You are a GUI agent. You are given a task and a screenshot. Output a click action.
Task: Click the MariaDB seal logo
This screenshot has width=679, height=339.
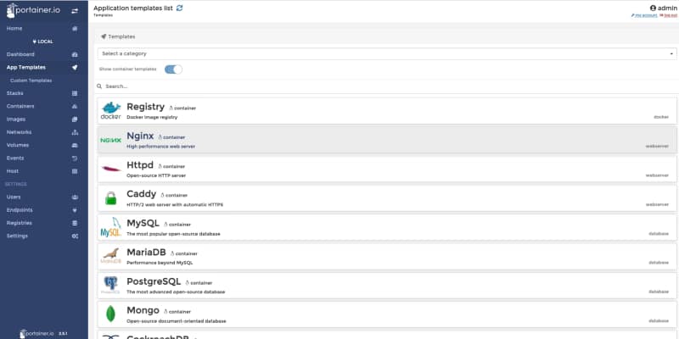tap(111, 257)
